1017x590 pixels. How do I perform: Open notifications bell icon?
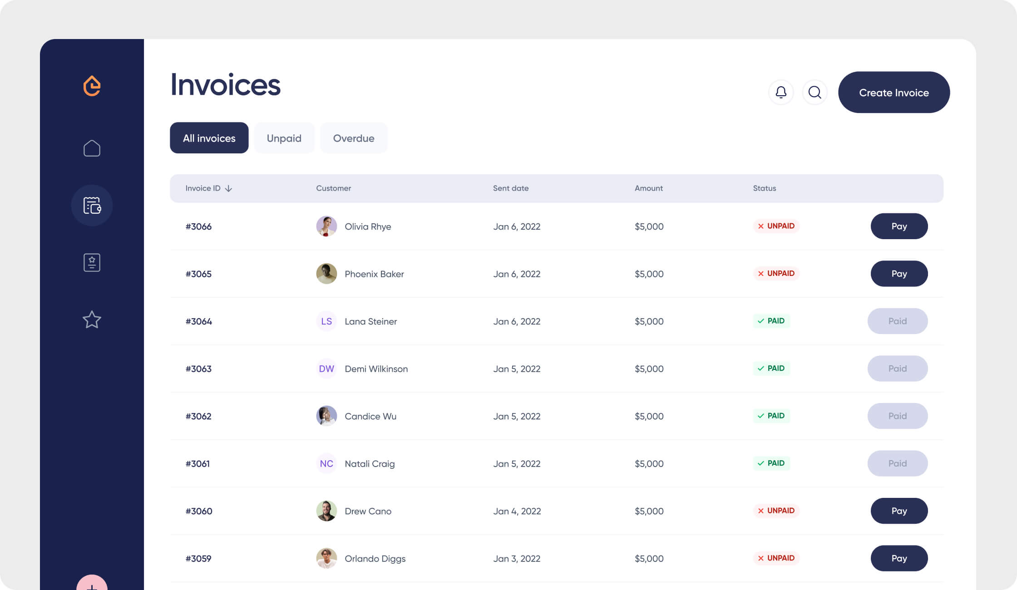[781, 93]
